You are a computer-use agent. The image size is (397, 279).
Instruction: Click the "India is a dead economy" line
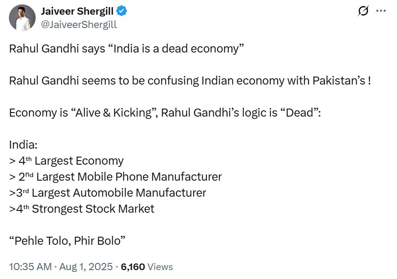pyautogui.click(x=126, y=49)
